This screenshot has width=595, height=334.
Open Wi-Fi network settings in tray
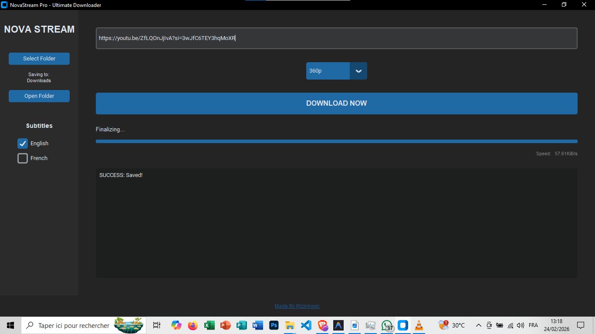tap(510, 325)
